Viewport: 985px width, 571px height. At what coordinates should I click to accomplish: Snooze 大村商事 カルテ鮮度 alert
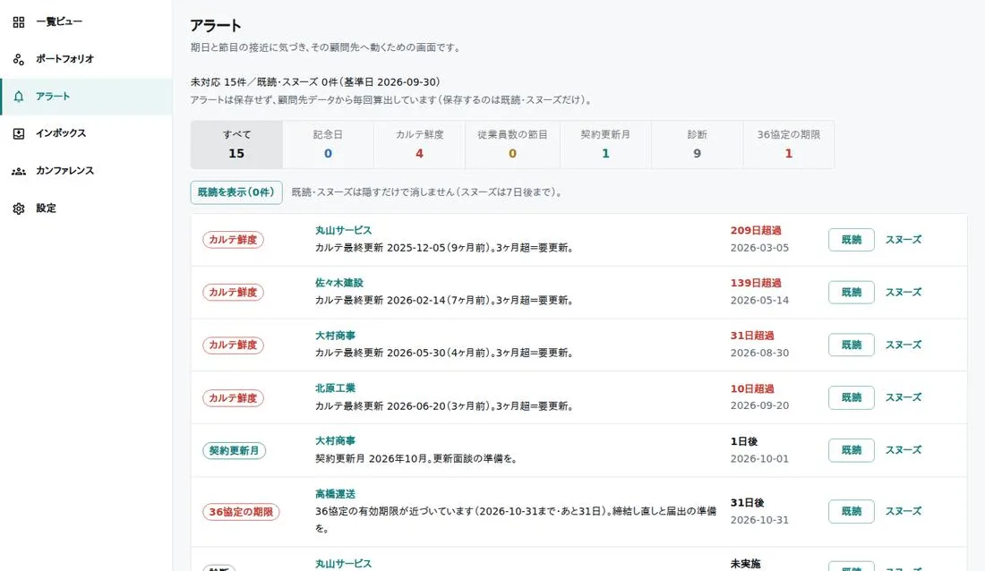904,345
